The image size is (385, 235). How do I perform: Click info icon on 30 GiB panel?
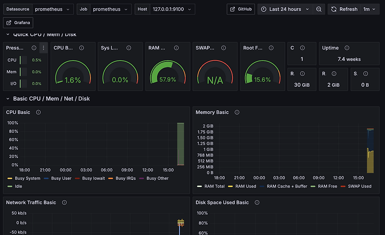point(302,74)
